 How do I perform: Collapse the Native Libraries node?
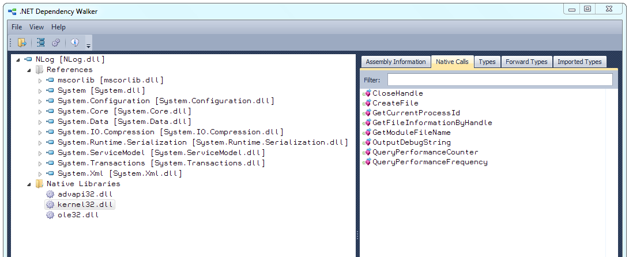(x=29, y=184)
